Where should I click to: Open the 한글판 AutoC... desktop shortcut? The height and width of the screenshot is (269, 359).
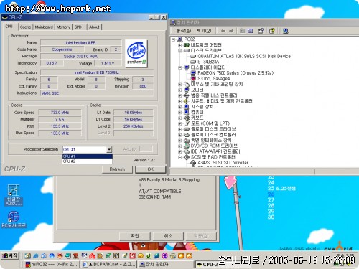click(x=14, y=194)
